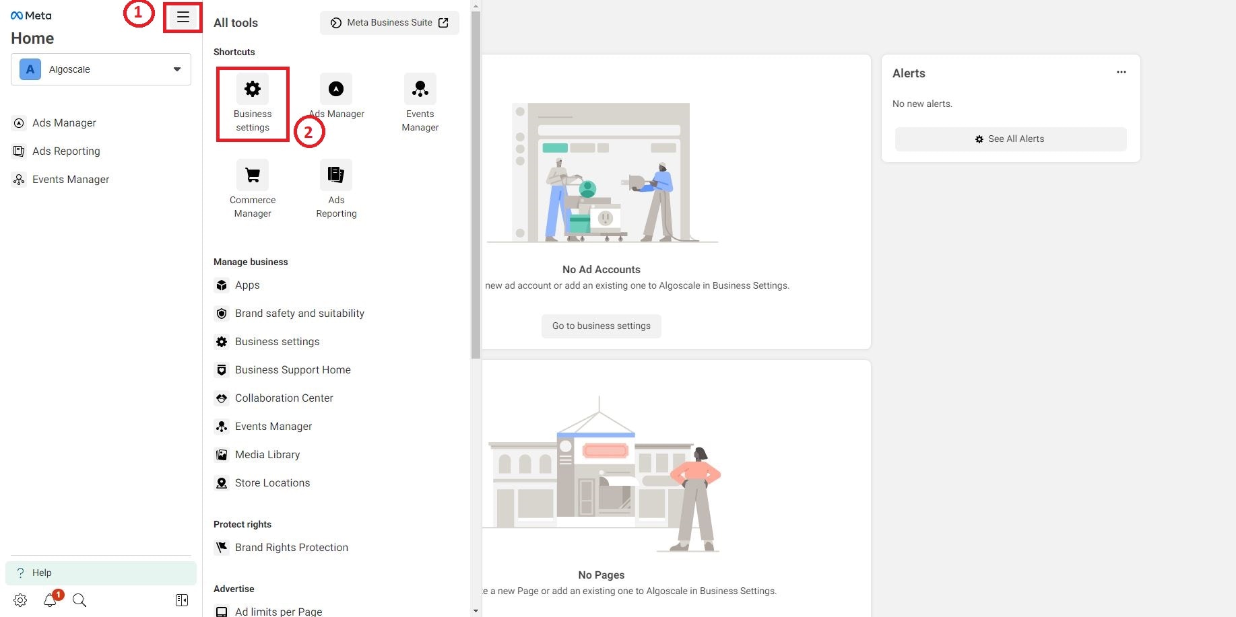
Task: Click the Store Locations pin icon
Action: click(222, 483)
